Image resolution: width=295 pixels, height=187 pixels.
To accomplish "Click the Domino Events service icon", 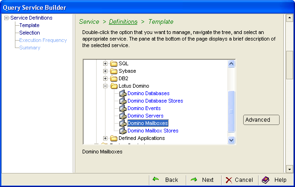I will pyautogui.click(x=123, y=109).
